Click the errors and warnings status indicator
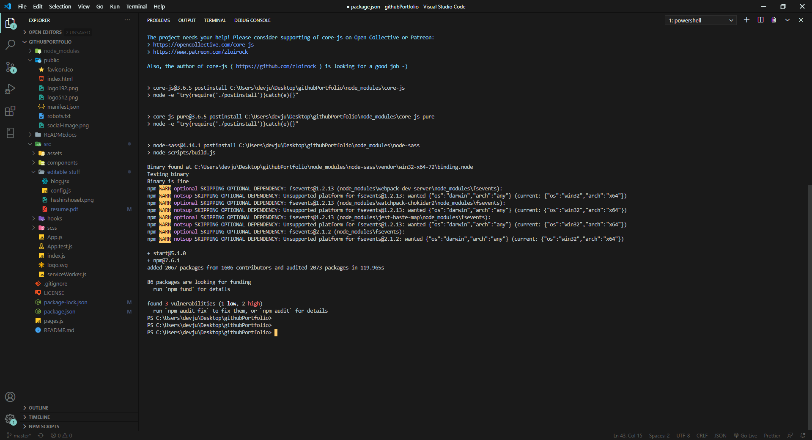Screen dimensions: 812x440 (x=61, y=435)
